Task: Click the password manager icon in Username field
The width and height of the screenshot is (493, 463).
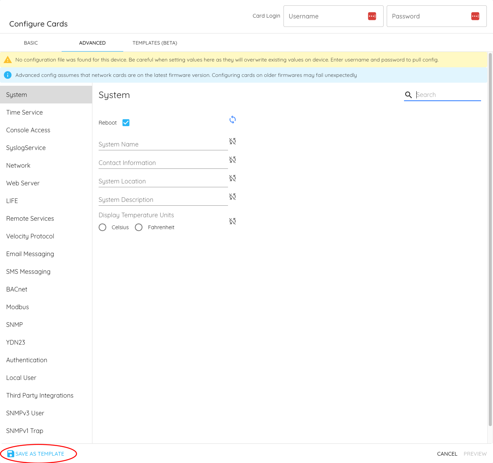Action: click(x=372, y=16)
